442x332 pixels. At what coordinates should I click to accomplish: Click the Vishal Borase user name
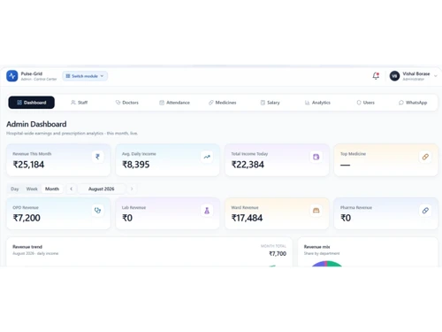[x=416, y=73]
